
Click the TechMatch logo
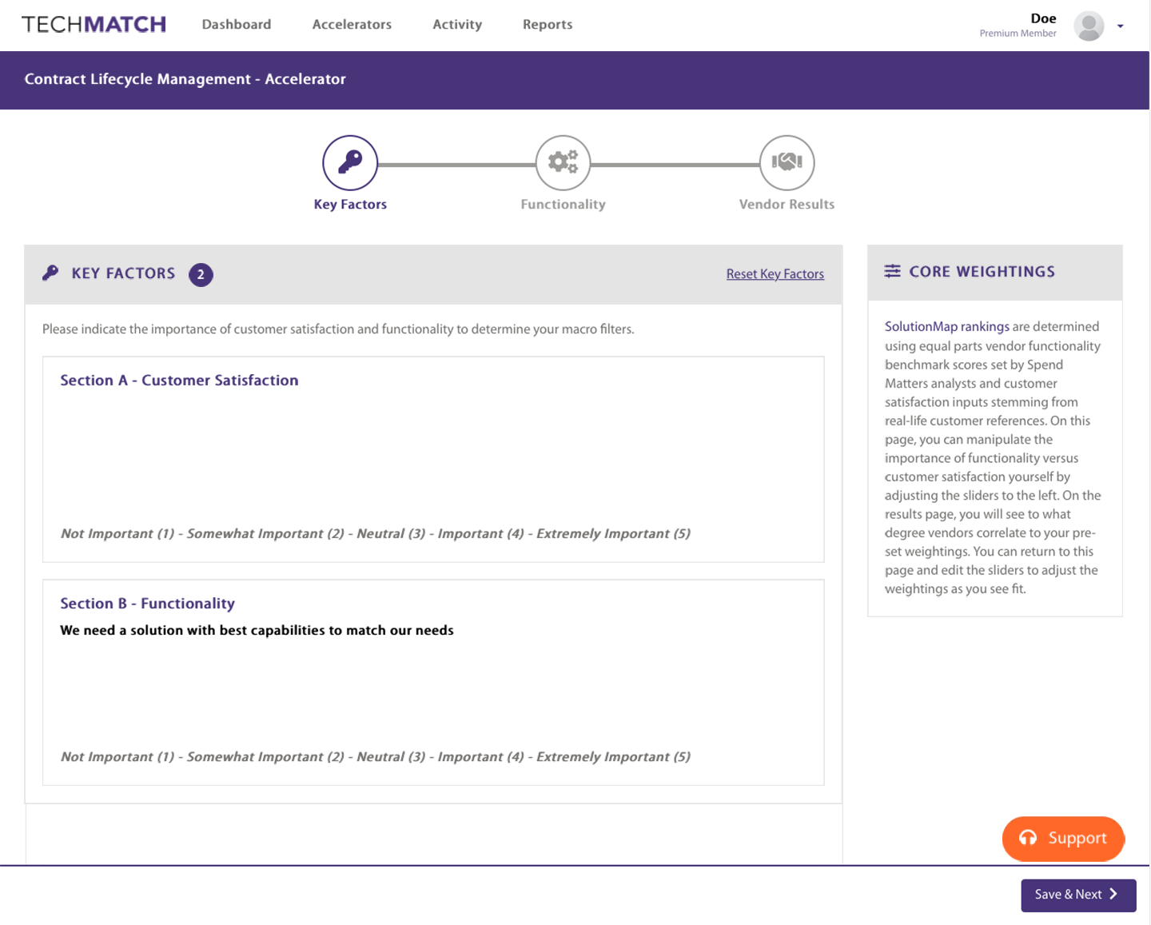pyautogui.click(x=94, y=25)
